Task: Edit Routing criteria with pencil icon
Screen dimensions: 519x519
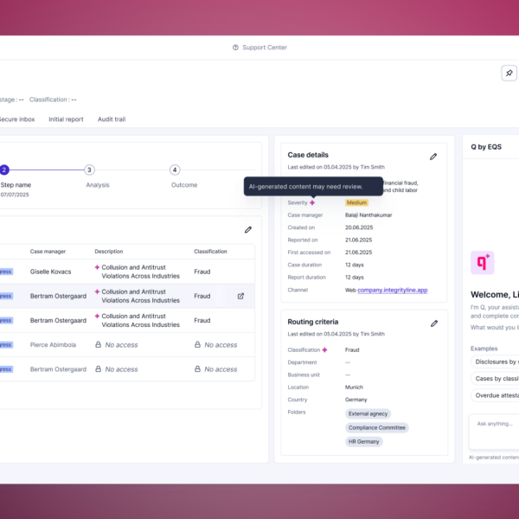Action: coord(434,324)
